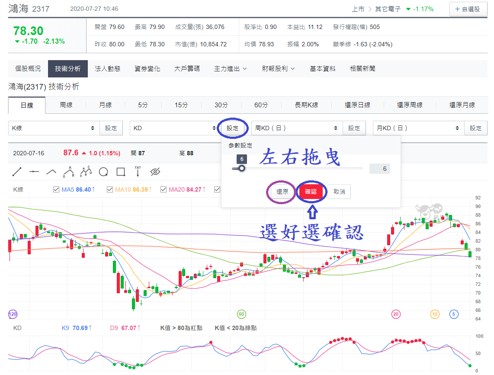
Task: Open the 周KD ( 日 ) dropdown
Action: 297,128
